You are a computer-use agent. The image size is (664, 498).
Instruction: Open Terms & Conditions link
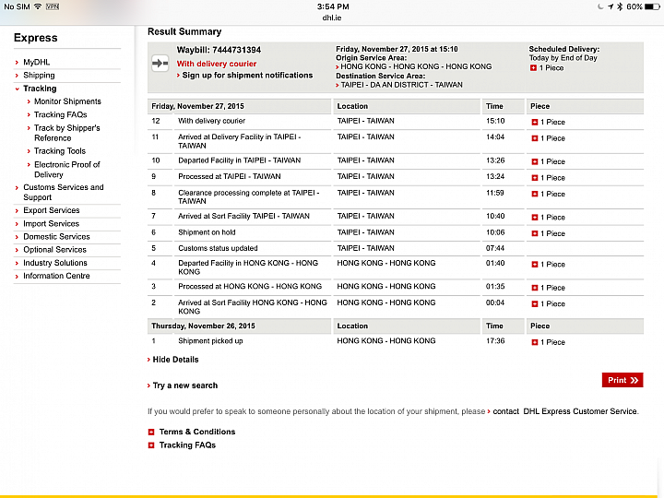click(197, 432)
